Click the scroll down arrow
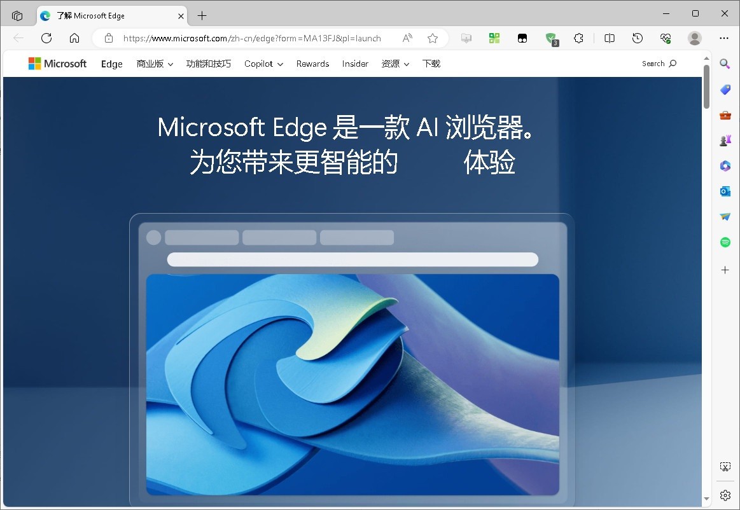The height and width of the screenshot is (510, 740). pos(706,498)
